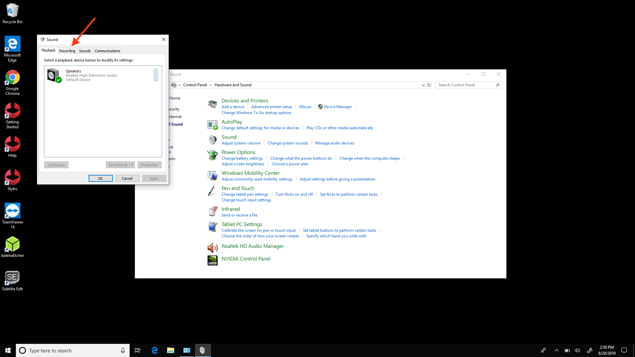Click the Speakers volume level meter

pyautogui.click(x=156, y=75)
